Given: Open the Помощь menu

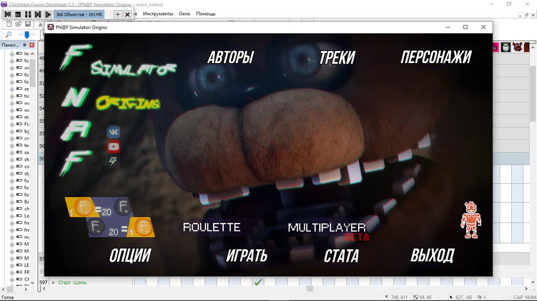Looking at the screenshot, I should pos(205,14).
